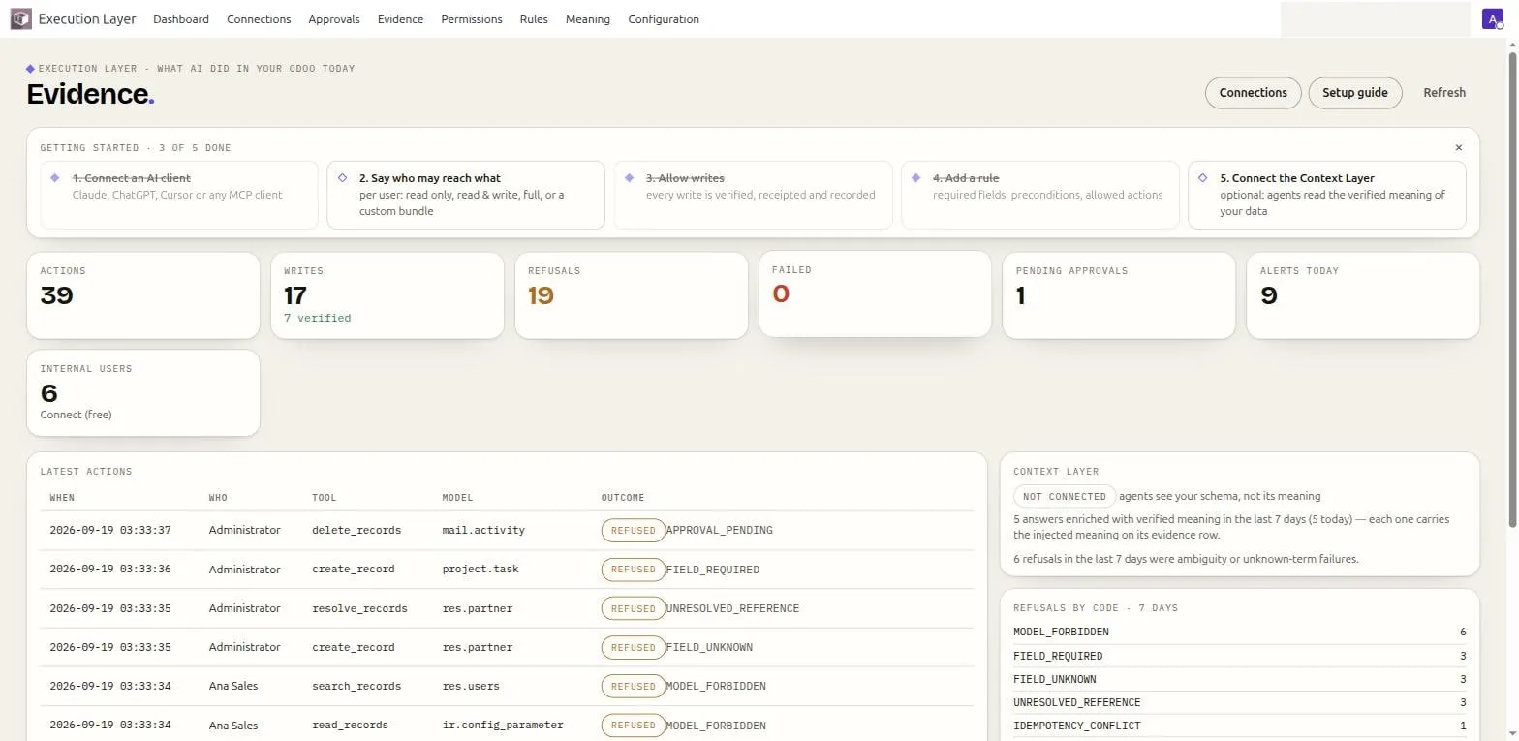
Task: Click the Execution Layer app logo icon
Action: click(x=20, y=19)
